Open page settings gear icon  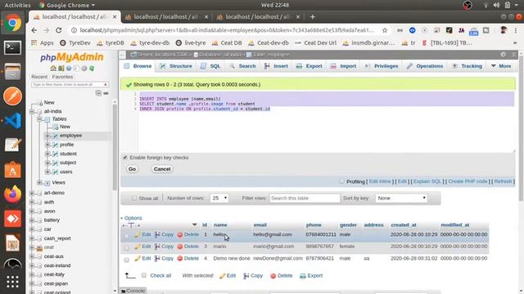504,55
